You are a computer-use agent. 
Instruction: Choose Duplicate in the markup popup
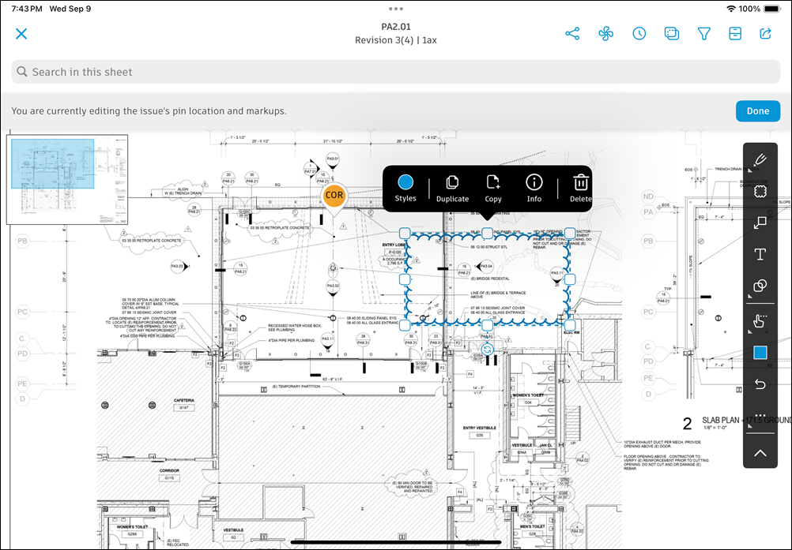[x=453, y=188]
